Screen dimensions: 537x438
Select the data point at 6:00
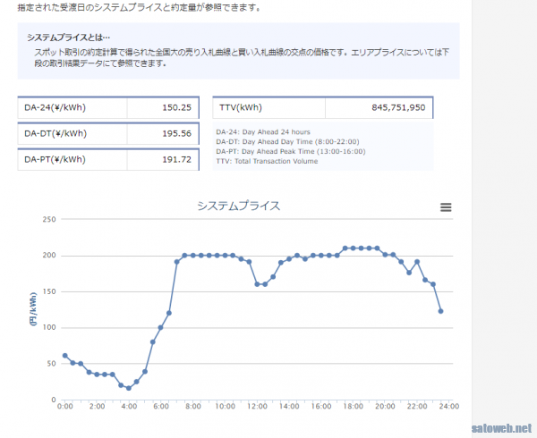[x=161, y=327]
